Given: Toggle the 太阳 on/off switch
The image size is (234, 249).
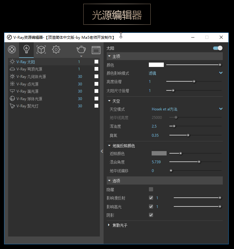Looking at the screenshot, I should tap(218, 48).
